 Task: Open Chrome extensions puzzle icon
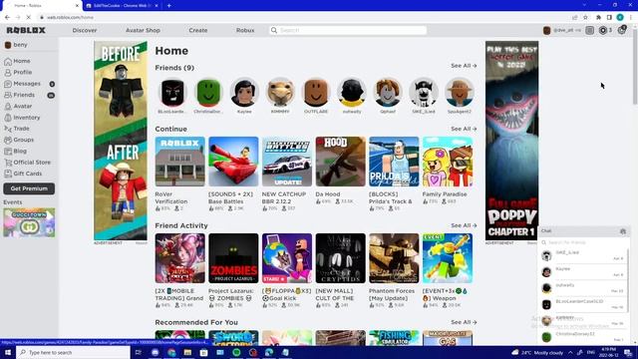[598, 18]
